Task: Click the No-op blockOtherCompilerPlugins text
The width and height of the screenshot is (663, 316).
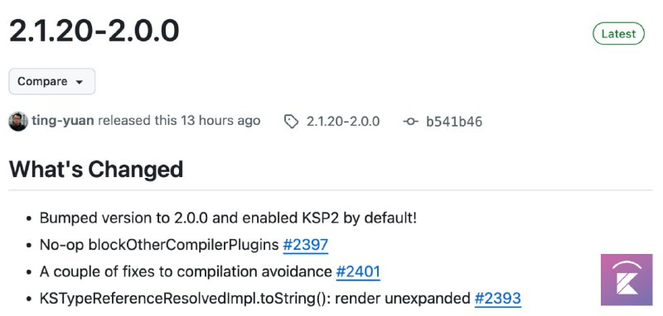Action: [x=159, y=245]
